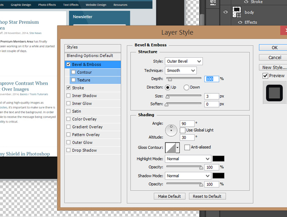Check the Use Global Light option

[183, 130]
